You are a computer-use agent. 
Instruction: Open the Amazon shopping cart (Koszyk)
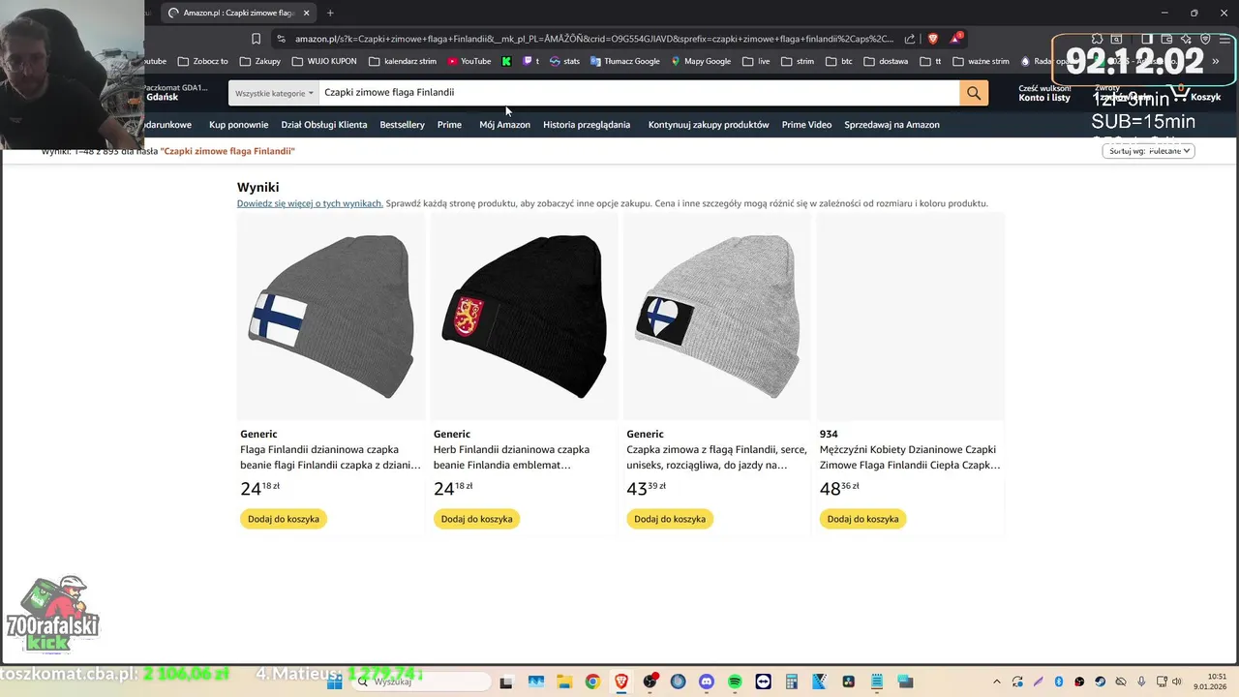tap(1196, 96)
